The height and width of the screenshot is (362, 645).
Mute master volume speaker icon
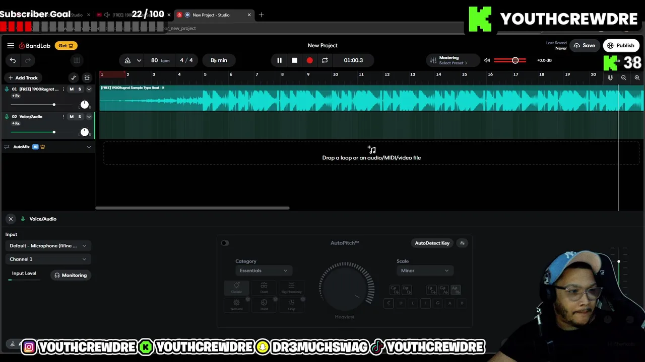pos(487,60)
